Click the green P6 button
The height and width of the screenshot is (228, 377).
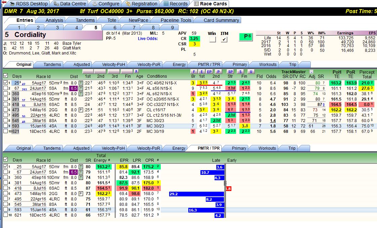(246, 37)
